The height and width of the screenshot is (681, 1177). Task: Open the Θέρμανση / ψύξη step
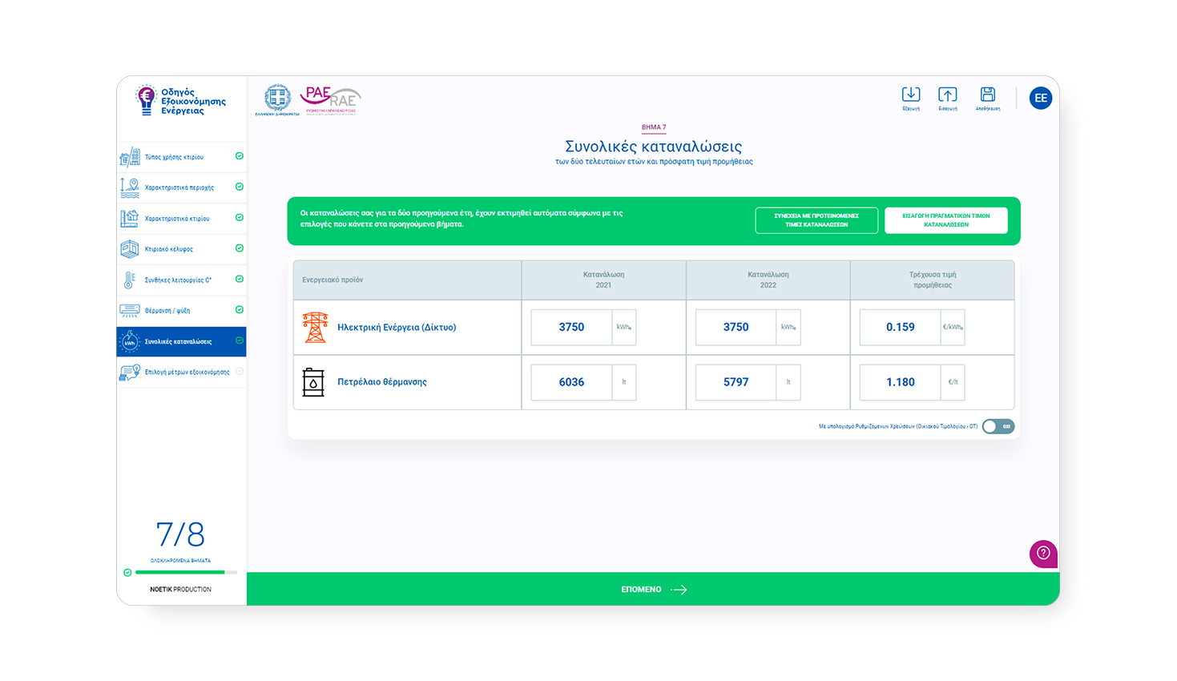tap(167, 311)
